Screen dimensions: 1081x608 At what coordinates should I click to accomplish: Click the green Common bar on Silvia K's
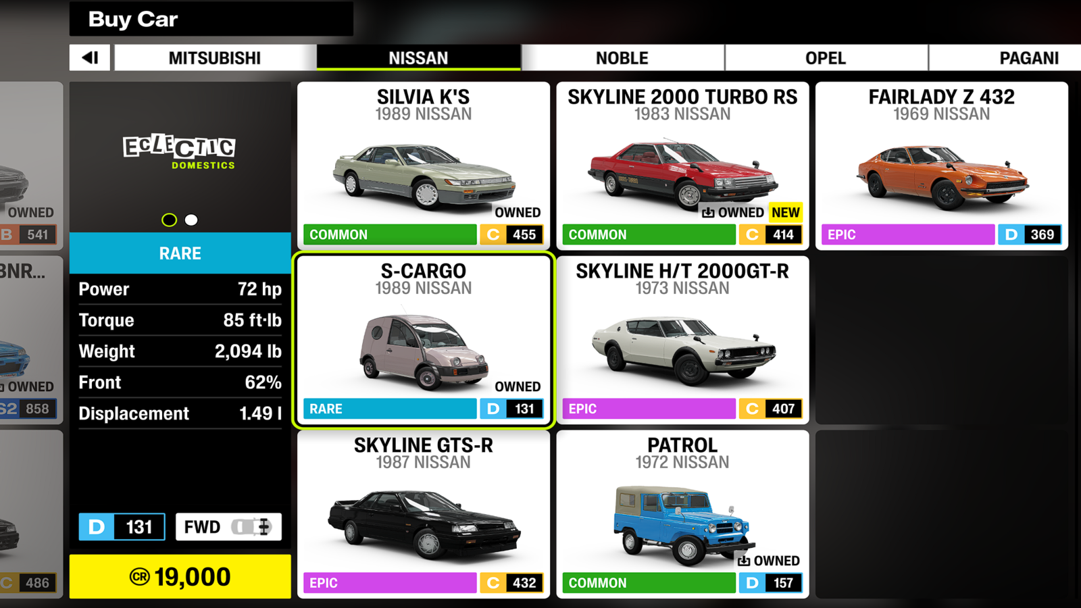(390, 234)
